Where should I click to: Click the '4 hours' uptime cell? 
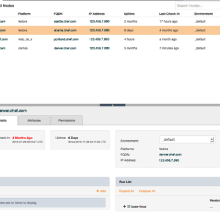point(129,39)
